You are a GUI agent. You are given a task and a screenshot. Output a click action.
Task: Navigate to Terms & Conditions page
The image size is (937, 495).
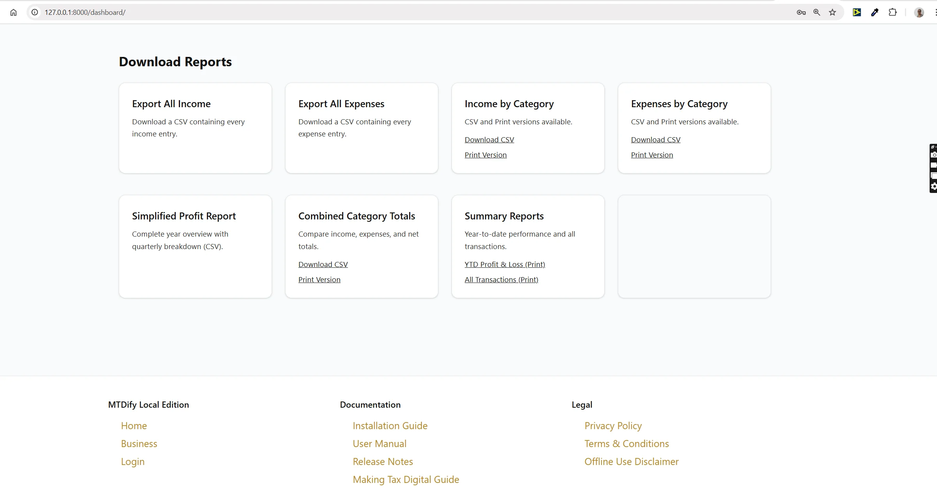[626, 443]
